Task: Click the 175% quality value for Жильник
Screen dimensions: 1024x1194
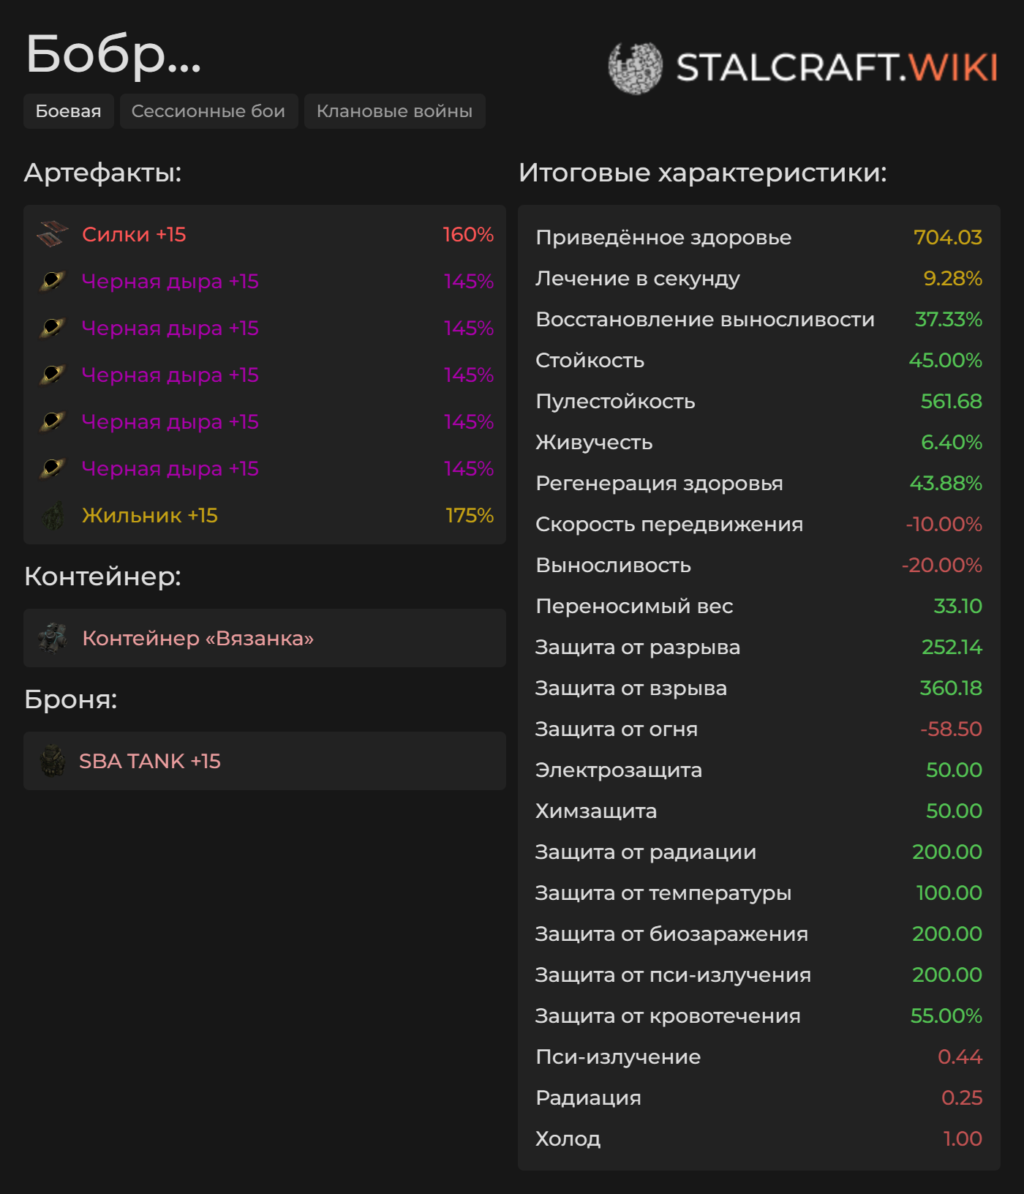Action: (470, 516)
